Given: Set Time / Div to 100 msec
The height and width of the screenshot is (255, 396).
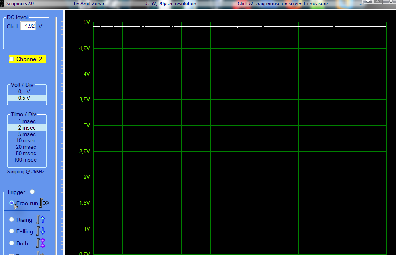Looking at the screenshot, I should coord(25,160).
